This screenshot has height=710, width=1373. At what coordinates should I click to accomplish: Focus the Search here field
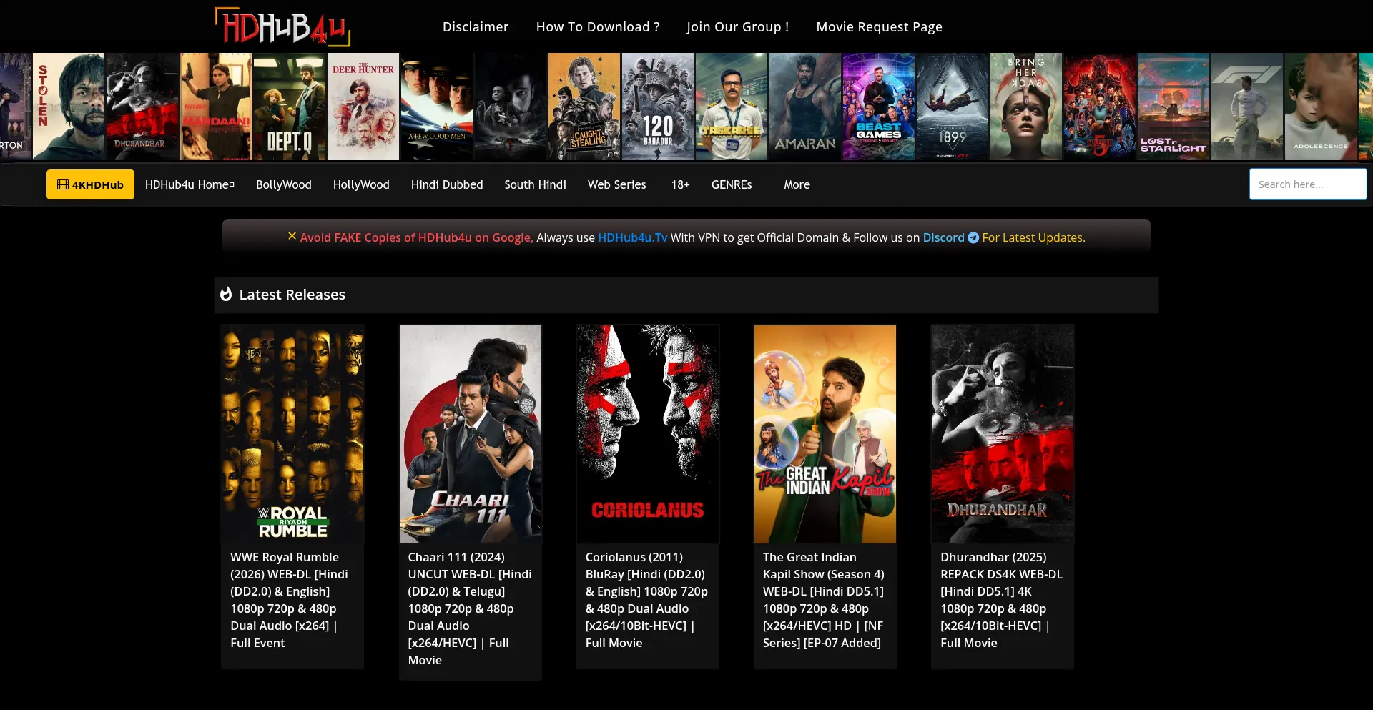pos(1308,184)
